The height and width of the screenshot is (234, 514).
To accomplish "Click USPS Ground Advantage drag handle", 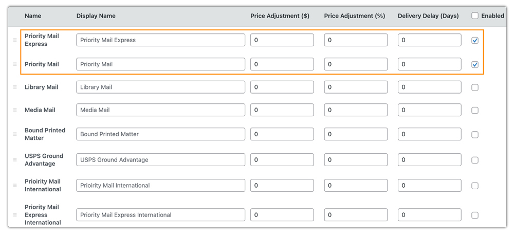I will pos(15,160).
